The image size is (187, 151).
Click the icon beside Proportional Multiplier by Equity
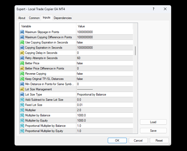pyautogui.click(x=22, y=131)
